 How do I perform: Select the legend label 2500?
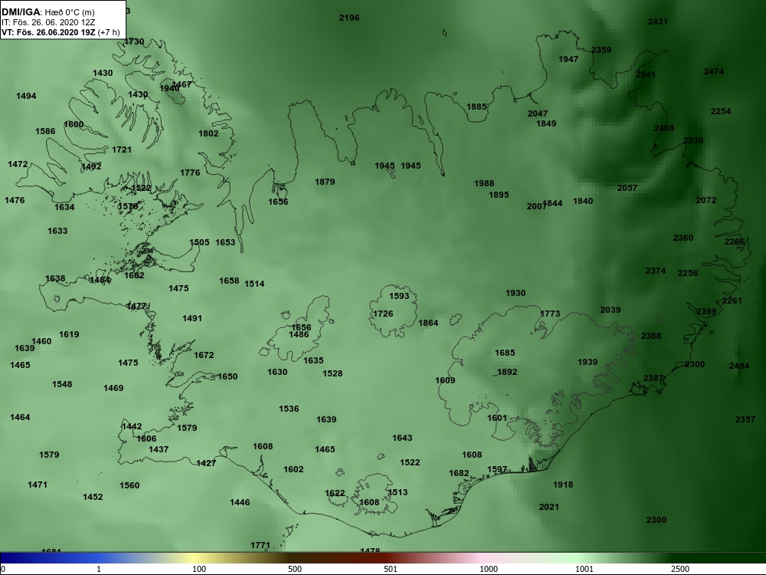[x=680, y=569]
